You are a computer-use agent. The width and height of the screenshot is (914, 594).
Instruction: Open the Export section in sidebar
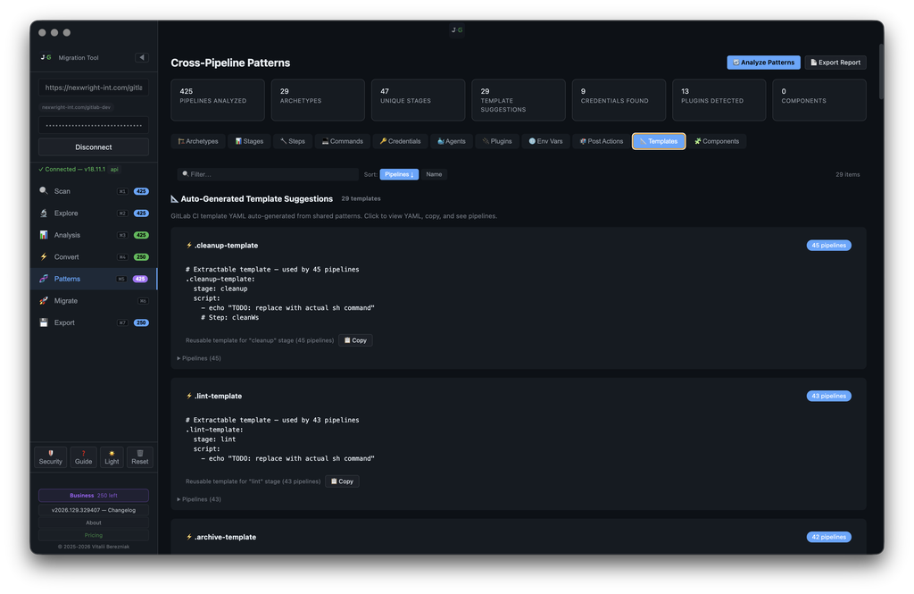coord(93,322)
